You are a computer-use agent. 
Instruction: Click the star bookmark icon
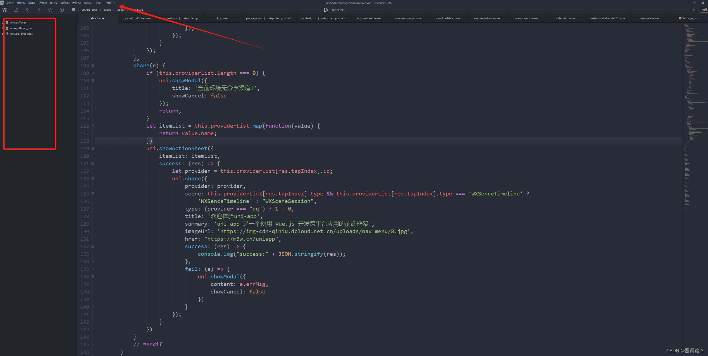[x=50, y=10]
